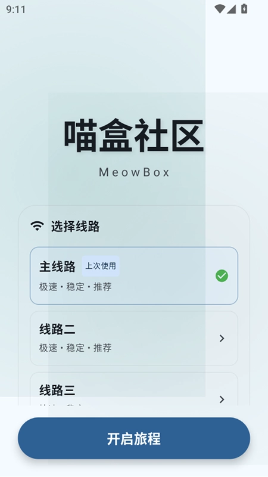Screen dimensions: 268x477
Task: Tap the 线路三 title text
Action: tap(57, 390)
